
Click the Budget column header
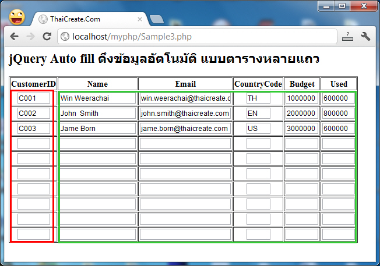pyautogui.click(x=302, y=84)
